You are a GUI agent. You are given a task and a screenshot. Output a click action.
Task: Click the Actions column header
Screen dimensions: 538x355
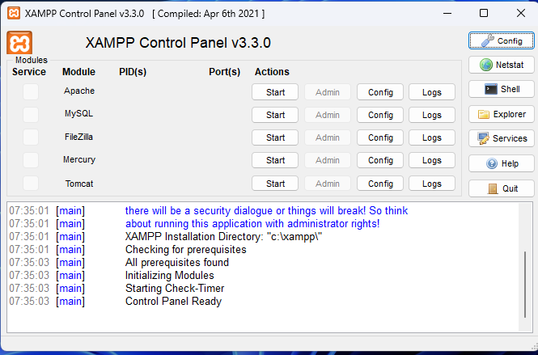(x=272, y=72)
